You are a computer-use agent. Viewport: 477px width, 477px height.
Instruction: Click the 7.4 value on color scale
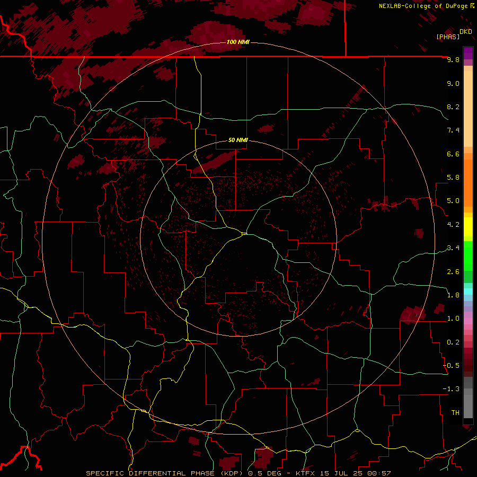(x=453, y=130)
